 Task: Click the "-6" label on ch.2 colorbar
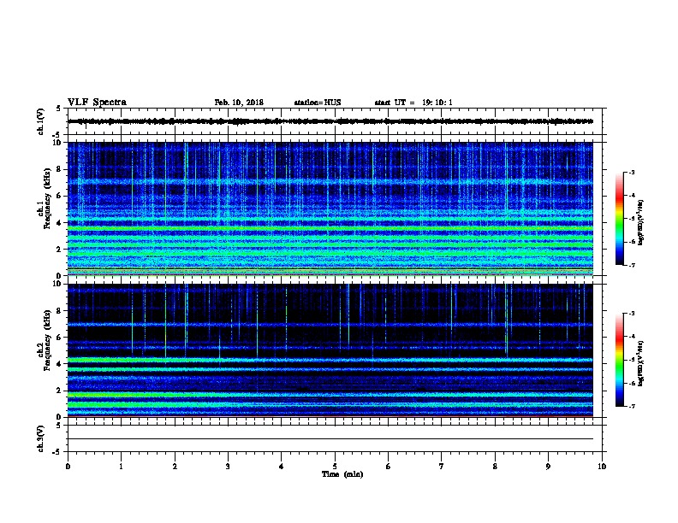(631, 383)
